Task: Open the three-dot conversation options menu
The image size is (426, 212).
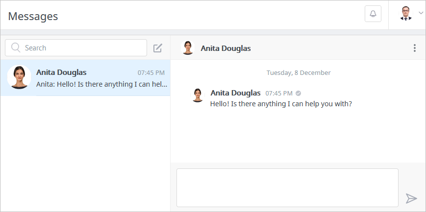Action: click(415, 48)
